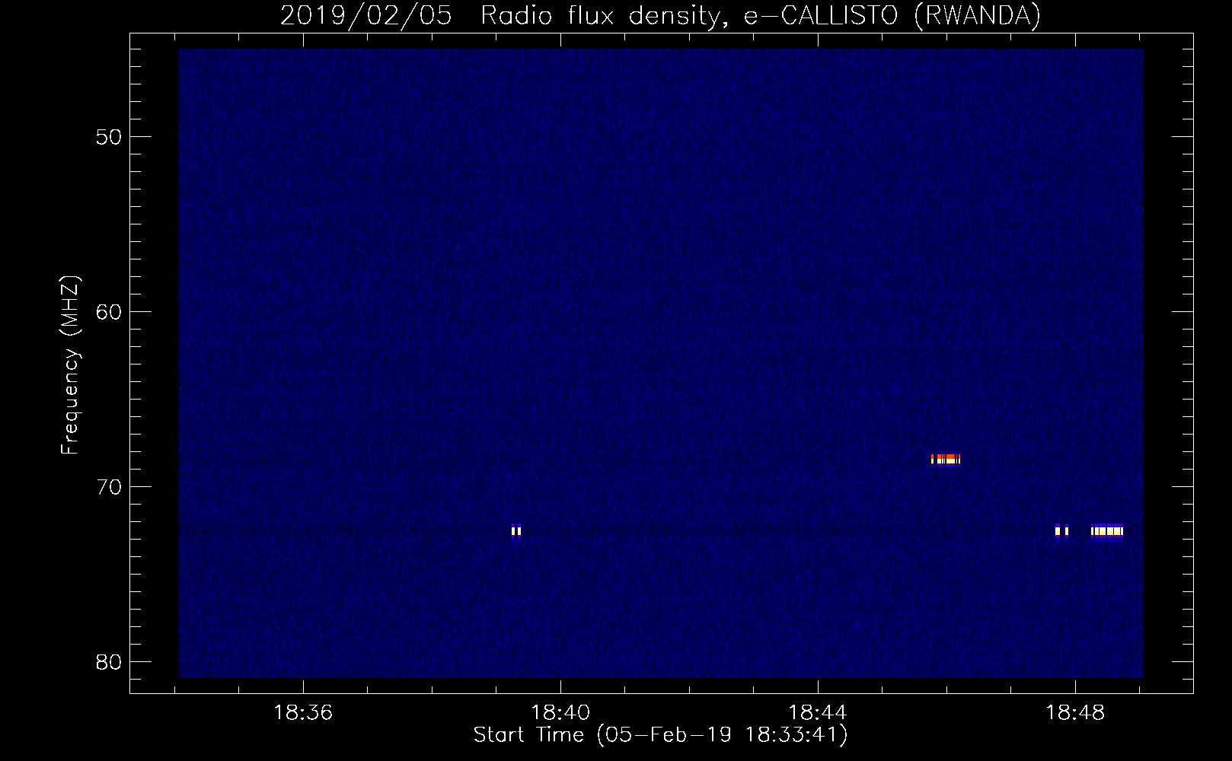Click the 80 MHz frequency tick label
The image size is (1232, 761).
[109, 662]
